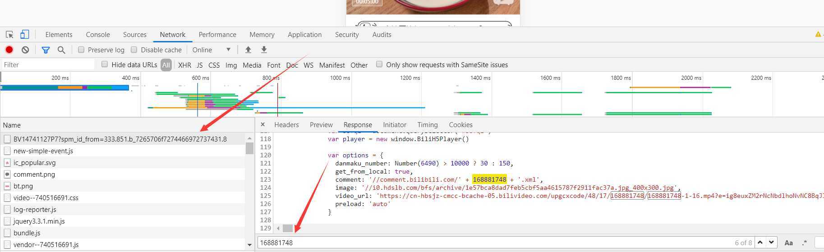Open the Performance panel tab
The height and width of the screenshot is (252, 824).
pos(217,35)
